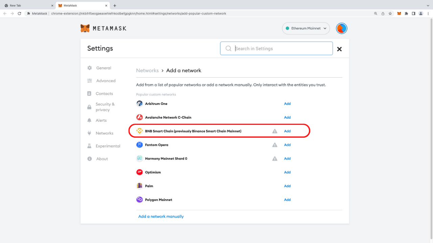This screenshot has width=433, height=243.
Task: Open the Experimental settings section
Action: pyautogui.click(x=108, y=146)
